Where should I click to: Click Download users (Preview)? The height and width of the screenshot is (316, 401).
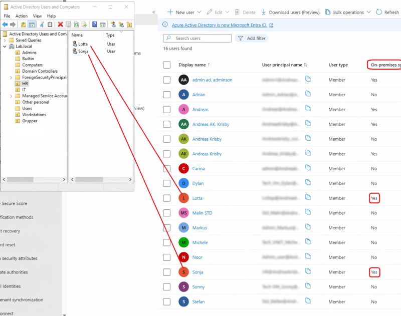pos(291,12)
